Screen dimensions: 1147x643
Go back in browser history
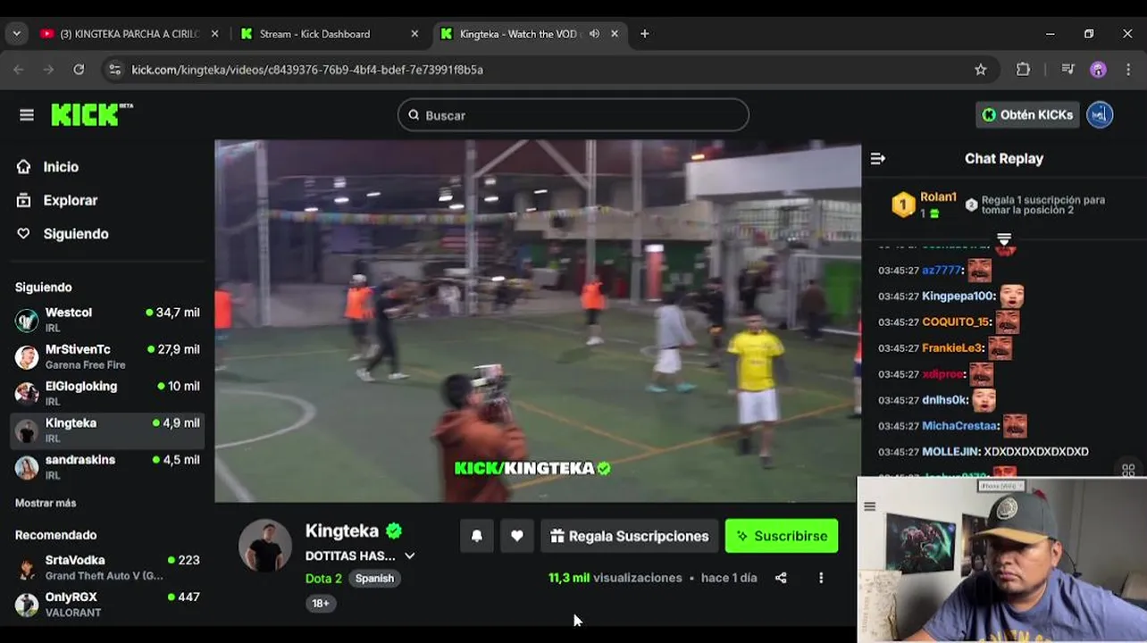pyautogui.click(x=19, y=70)
